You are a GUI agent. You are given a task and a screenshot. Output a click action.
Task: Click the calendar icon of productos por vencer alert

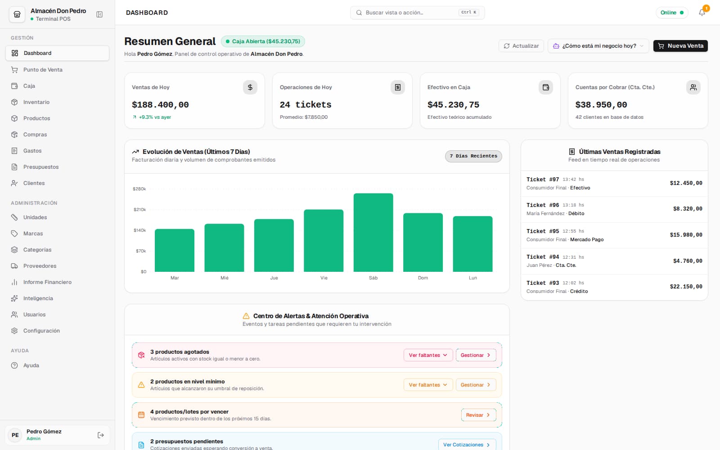click(141, 415)
